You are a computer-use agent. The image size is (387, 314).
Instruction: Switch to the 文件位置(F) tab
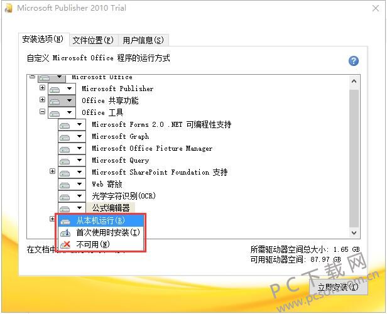pyautogui.click(x=93, y=40)
